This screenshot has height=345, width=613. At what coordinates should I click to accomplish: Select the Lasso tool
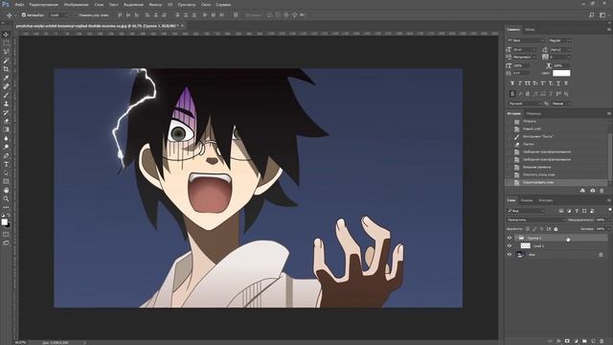pos(6,52)
